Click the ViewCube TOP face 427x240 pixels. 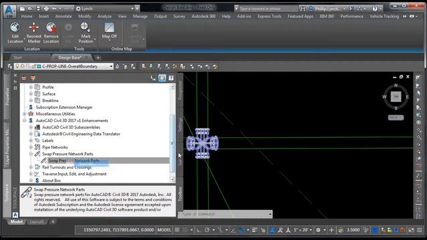click(396, 97)
